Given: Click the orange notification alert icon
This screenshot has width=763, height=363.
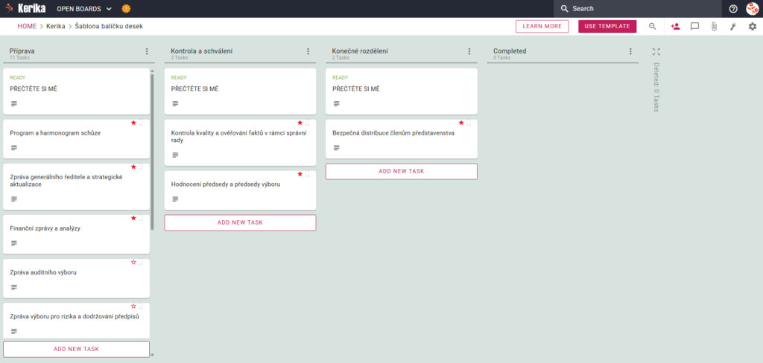Looking at the screenshot, I should [126, 9].
